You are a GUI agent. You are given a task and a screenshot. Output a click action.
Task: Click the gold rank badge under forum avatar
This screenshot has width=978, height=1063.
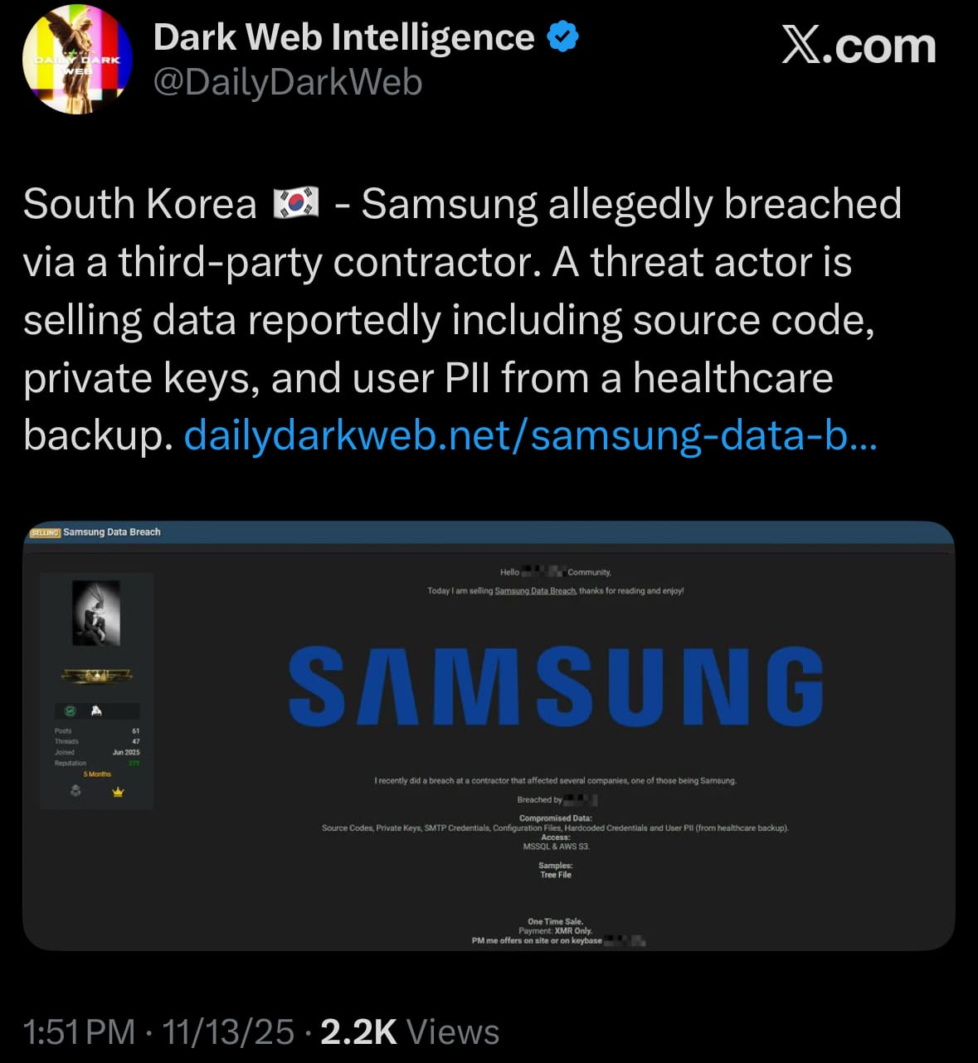96,677
